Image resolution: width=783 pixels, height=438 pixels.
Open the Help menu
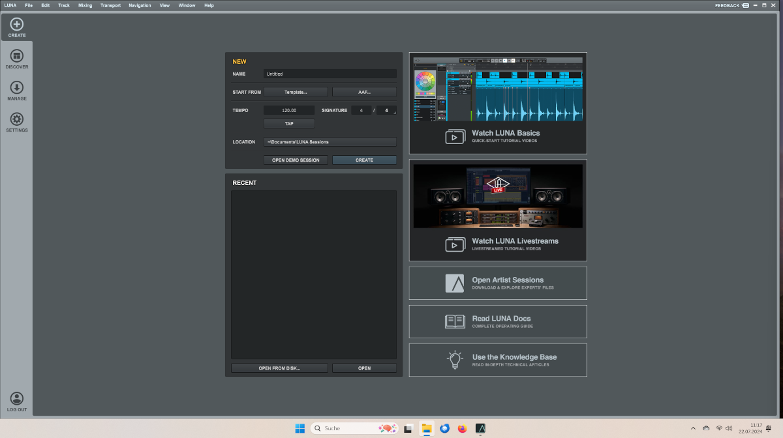[209, 5]
